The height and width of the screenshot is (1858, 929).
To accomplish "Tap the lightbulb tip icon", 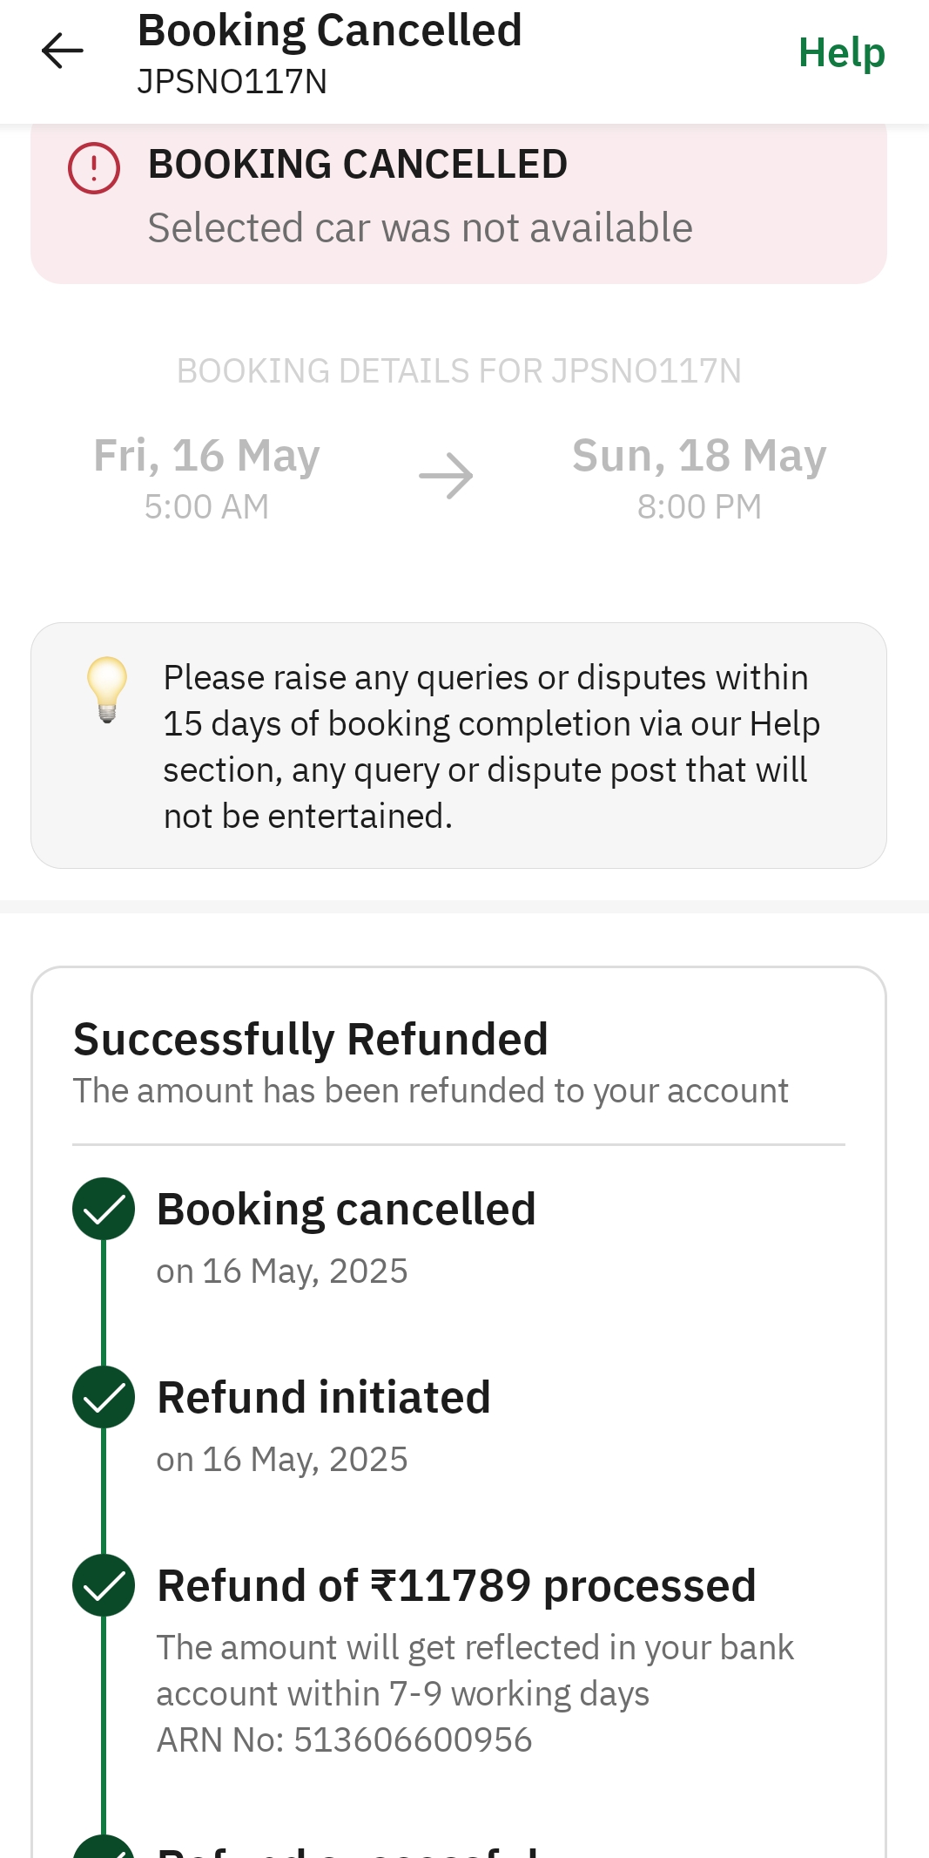I will tap(107, 689).
